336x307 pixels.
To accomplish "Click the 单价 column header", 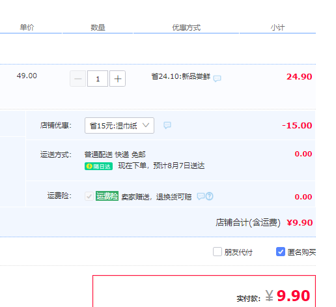I will (27, 27).
